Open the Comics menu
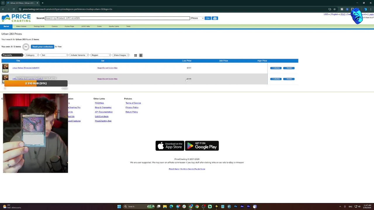This screenshot has width=374, height=210. (55, 26)
